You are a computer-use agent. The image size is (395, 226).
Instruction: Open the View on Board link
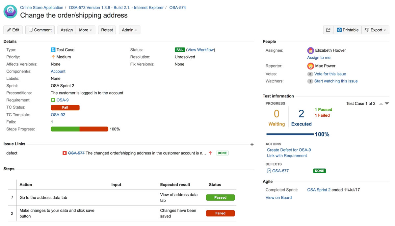[x=278, y=197]
